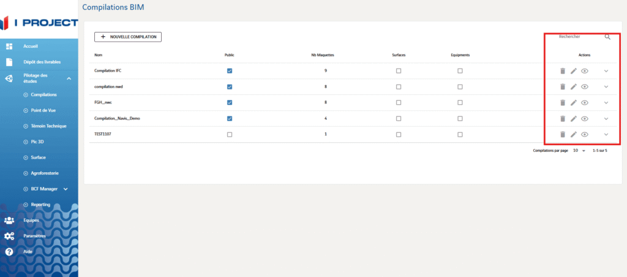Open Dépôt des livrables page

click(42, 62)
